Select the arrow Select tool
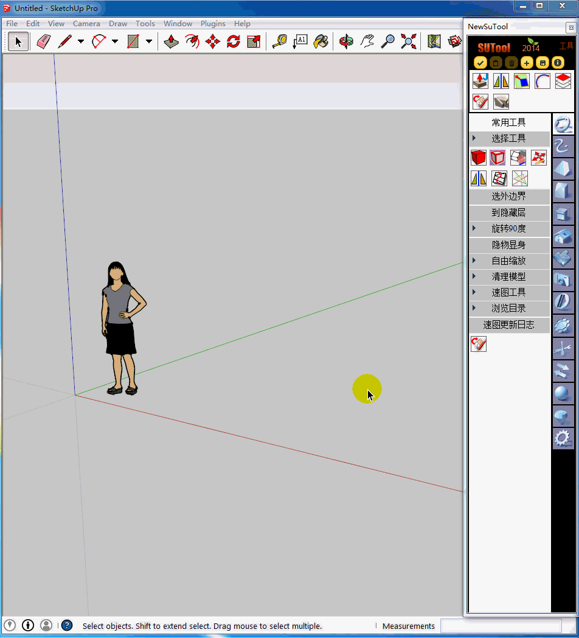This screenshot has height=638, width=579. [18, 41]
